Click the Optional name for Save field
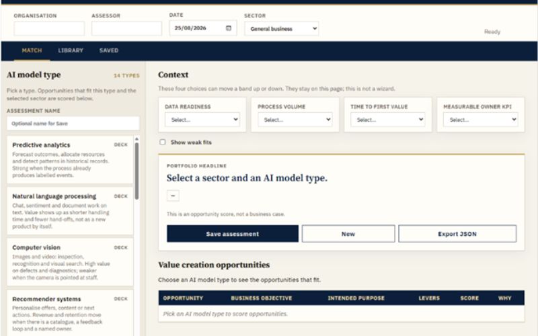 (x=73, y=124)
